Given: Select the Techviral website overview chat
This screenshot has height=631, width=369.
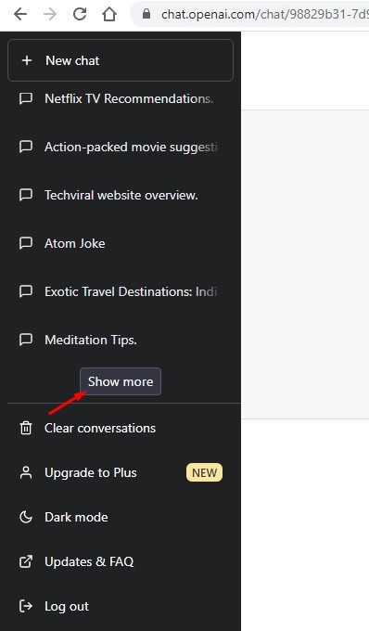Looking at the screenshot, I should (121, 195).
